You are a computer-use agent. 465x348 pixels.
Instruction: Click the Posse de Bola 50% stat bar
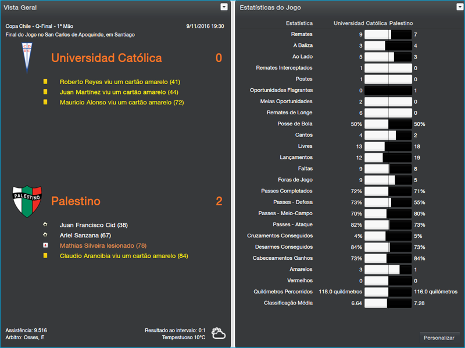(388, 124)
